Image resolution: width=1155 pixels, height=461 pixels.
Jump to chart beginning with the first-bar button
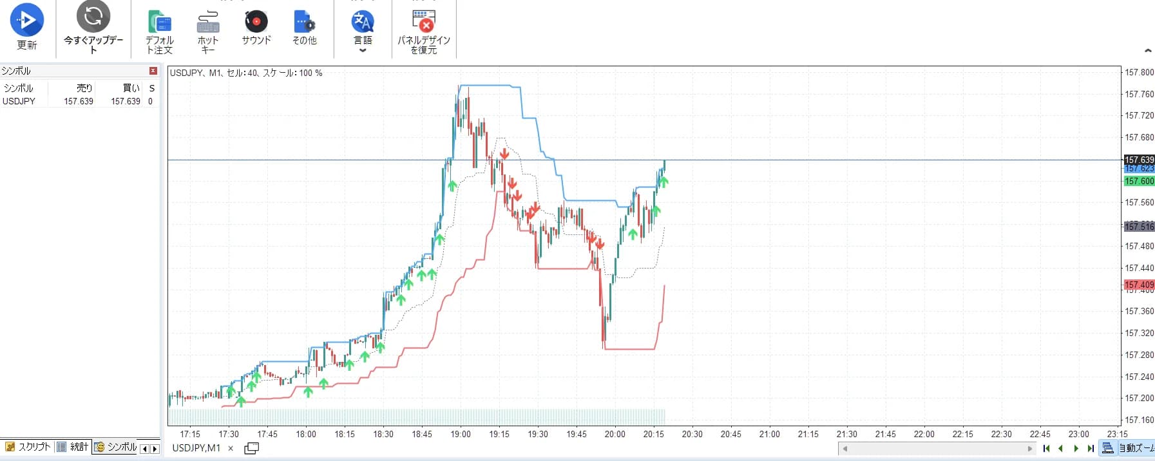point(1046,449)
